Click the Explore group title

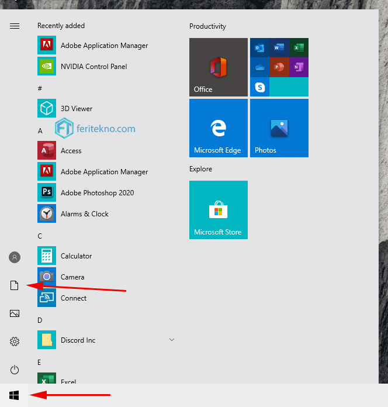click(200, 169)
